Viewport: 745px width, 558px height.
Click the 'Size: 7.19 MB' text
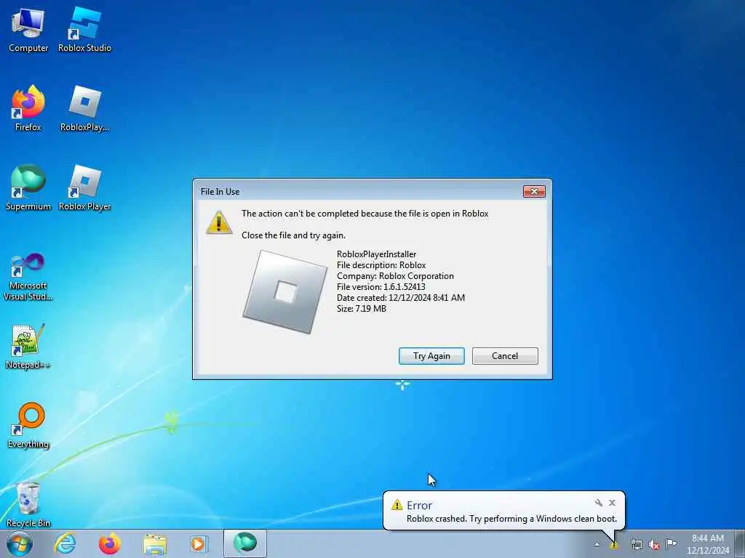click(x=361, y=309)
